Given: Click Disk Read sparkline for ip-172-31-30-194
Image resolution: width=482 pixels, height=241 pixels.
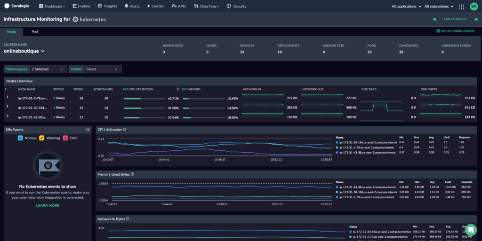Looking at the screenshot, I should pos(381,107).
